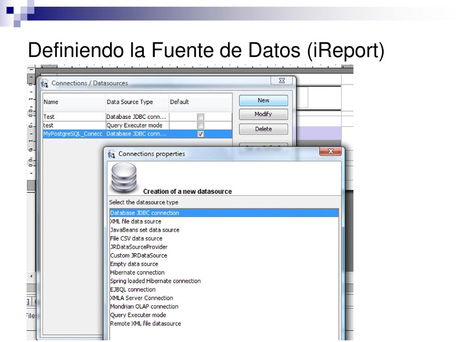
Task: Click the Modify button
Action: coord(264,114)
